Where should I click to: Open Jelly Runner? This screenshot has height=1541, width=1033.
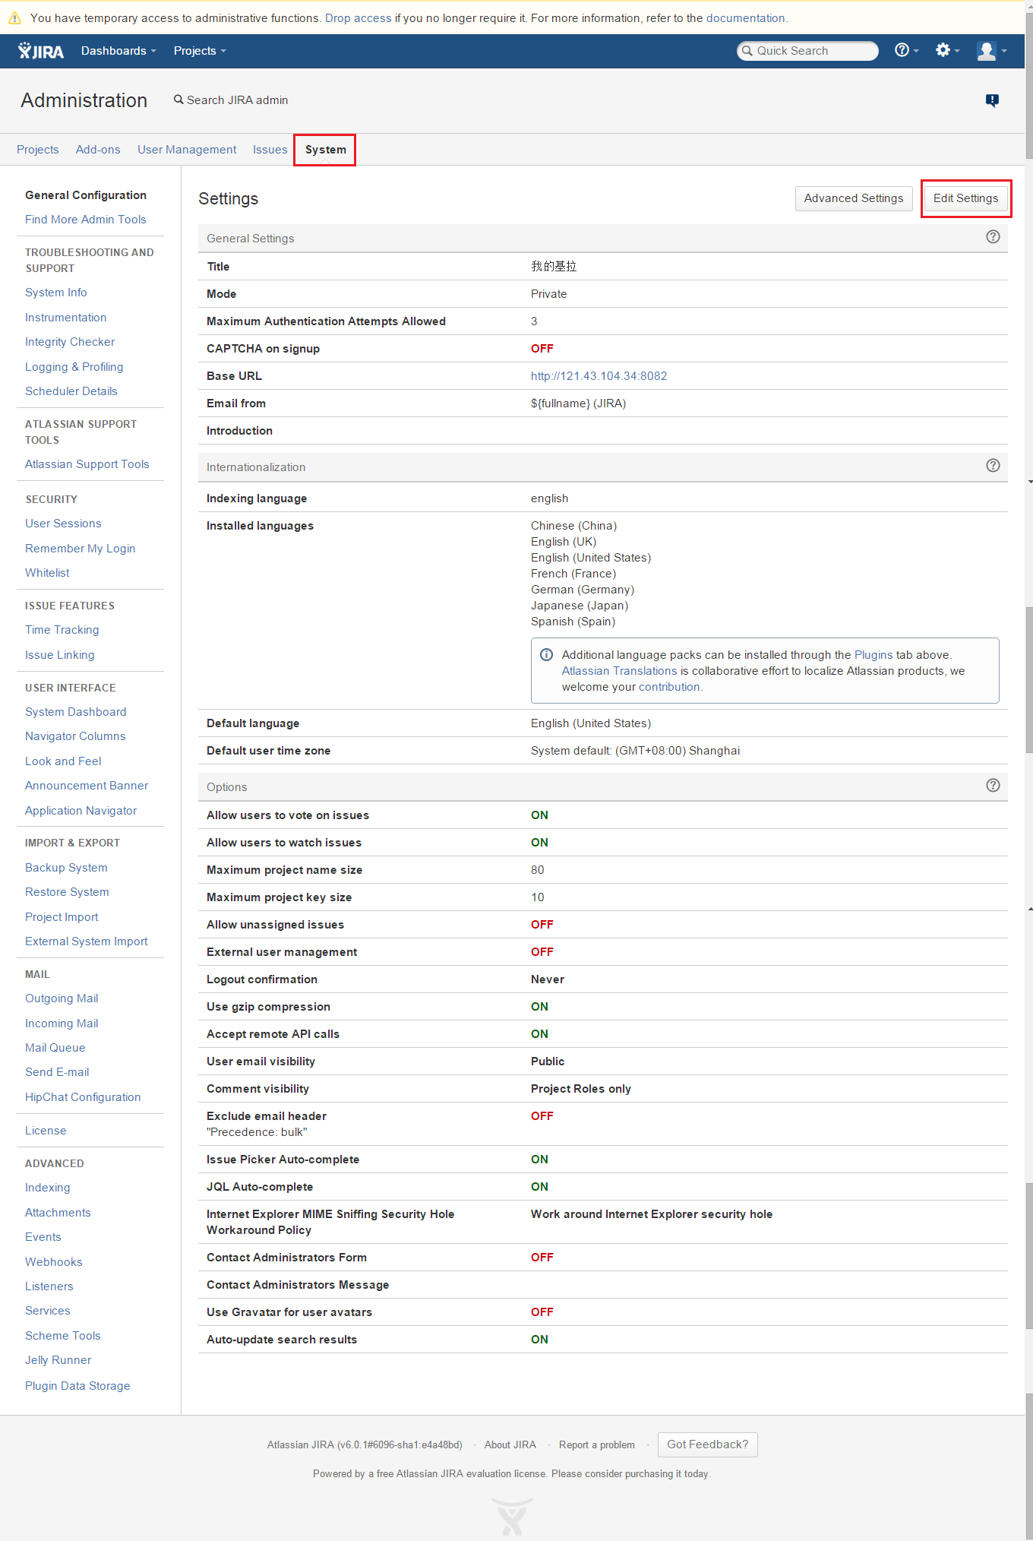tap(58, 1360)
